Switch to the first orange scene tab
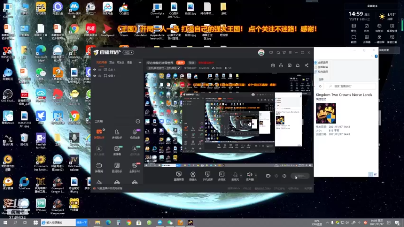 [x=102, y=62]
